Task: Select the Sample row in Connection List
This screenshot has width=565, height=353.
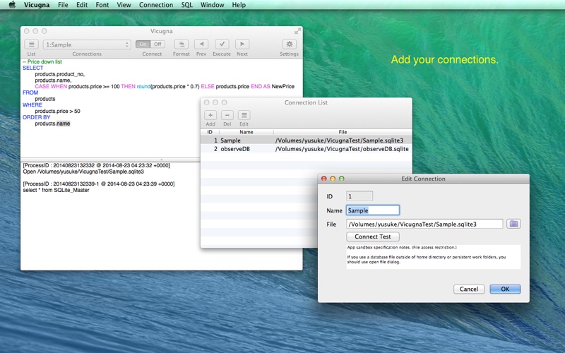Action: 306,140
